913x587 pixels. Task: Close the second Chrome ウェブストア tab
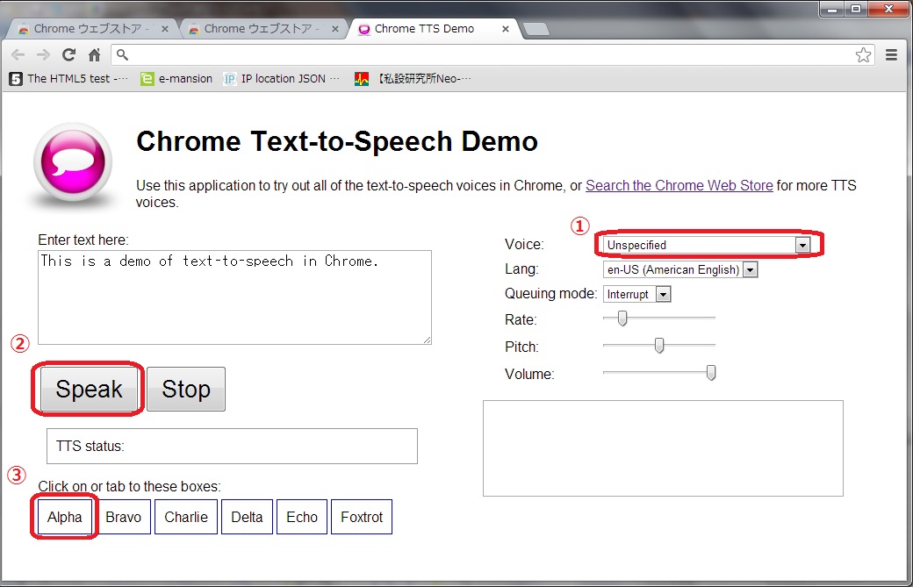(x=335, y=28)
